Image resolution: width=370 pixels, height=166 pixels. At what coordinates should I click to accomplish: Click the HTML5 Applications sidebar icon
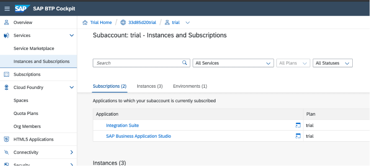pos(6,139)
